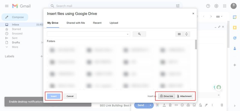
Task: Expand the Drive search field dropdown
Action: click(x=128, y=34)
